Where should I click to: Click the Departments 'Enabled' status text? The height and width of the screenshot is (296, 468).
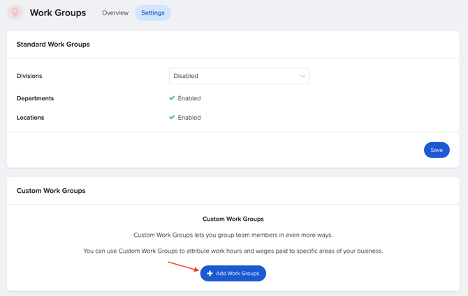(189, 98)
